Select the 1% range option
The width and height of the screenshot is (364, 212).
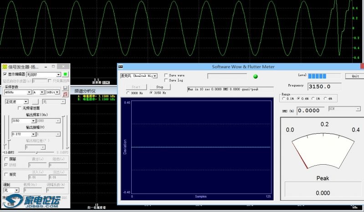pyautogui.click(x=313, y=98)
